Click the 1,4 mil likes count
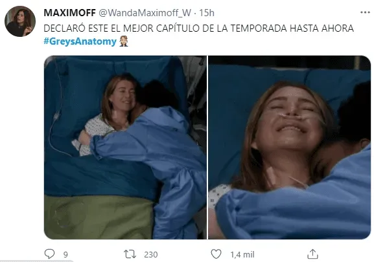The width and height of the screenshot is (374, 262). pos(242,255)
